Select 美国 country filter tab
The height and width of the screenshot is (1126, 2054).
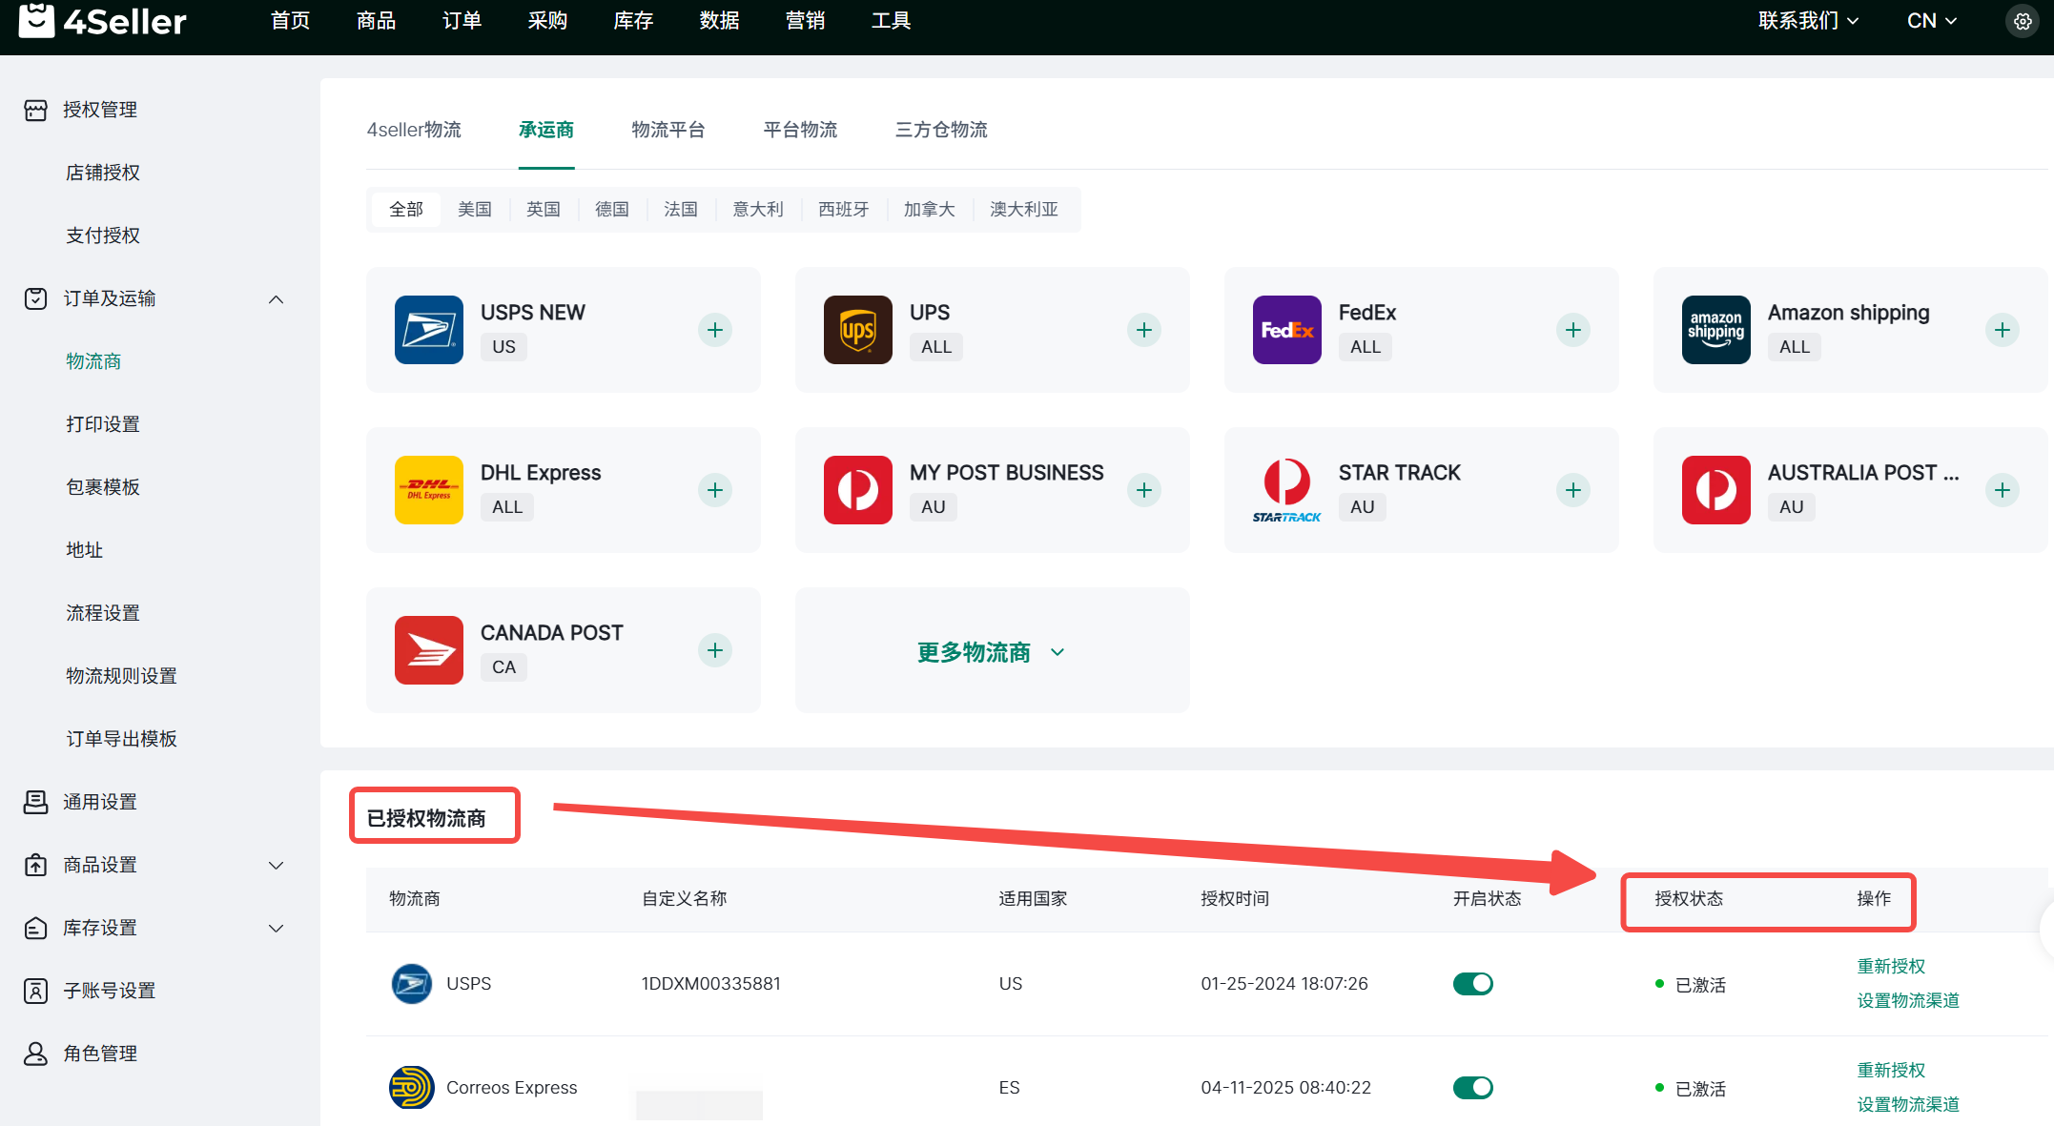click(x=474, y=210)
